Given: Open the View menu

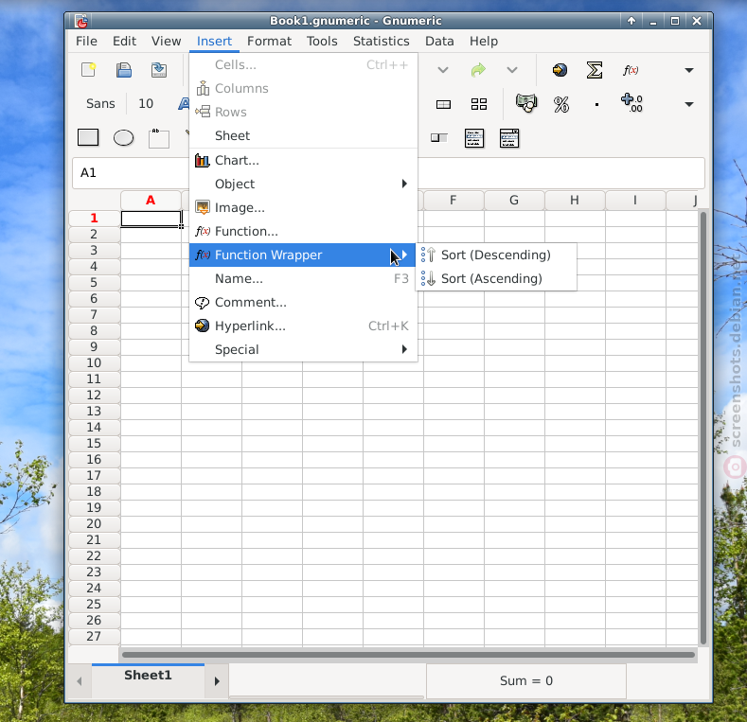Looking at the screenshot, I should tap(167, 42).
